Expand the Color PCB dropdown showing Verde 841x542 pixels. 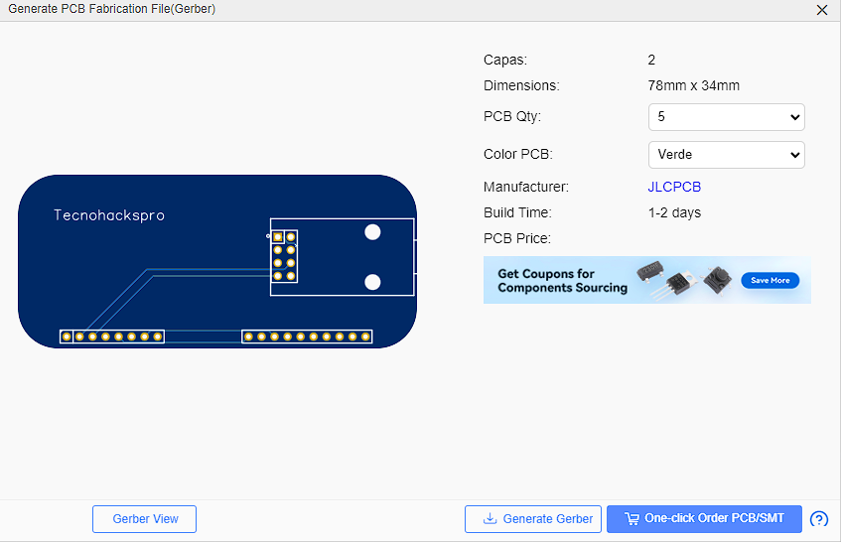726,155
